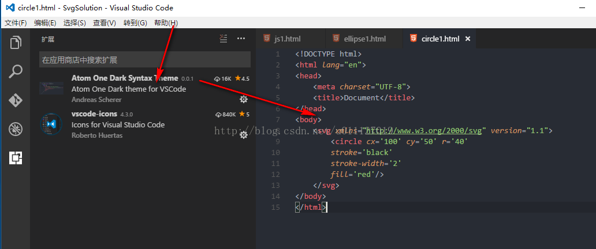Click the clear extensions list icon
Screen dimensions: 596x249
[x=223, y=39]
